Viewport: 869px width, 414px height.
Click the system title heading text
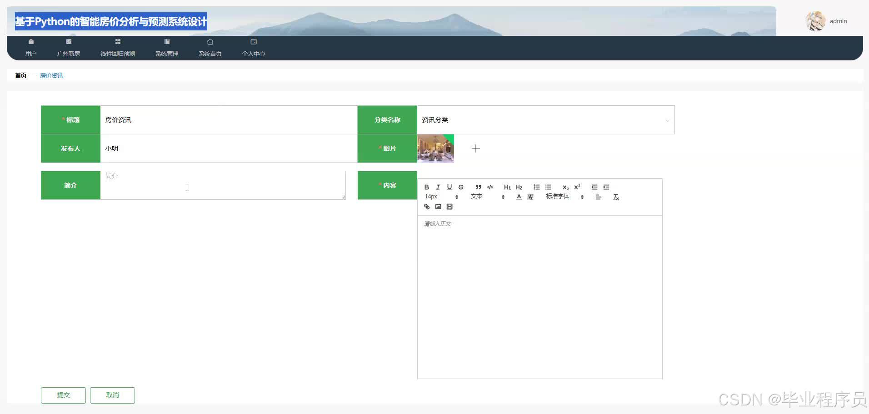(x=111, y=21)
